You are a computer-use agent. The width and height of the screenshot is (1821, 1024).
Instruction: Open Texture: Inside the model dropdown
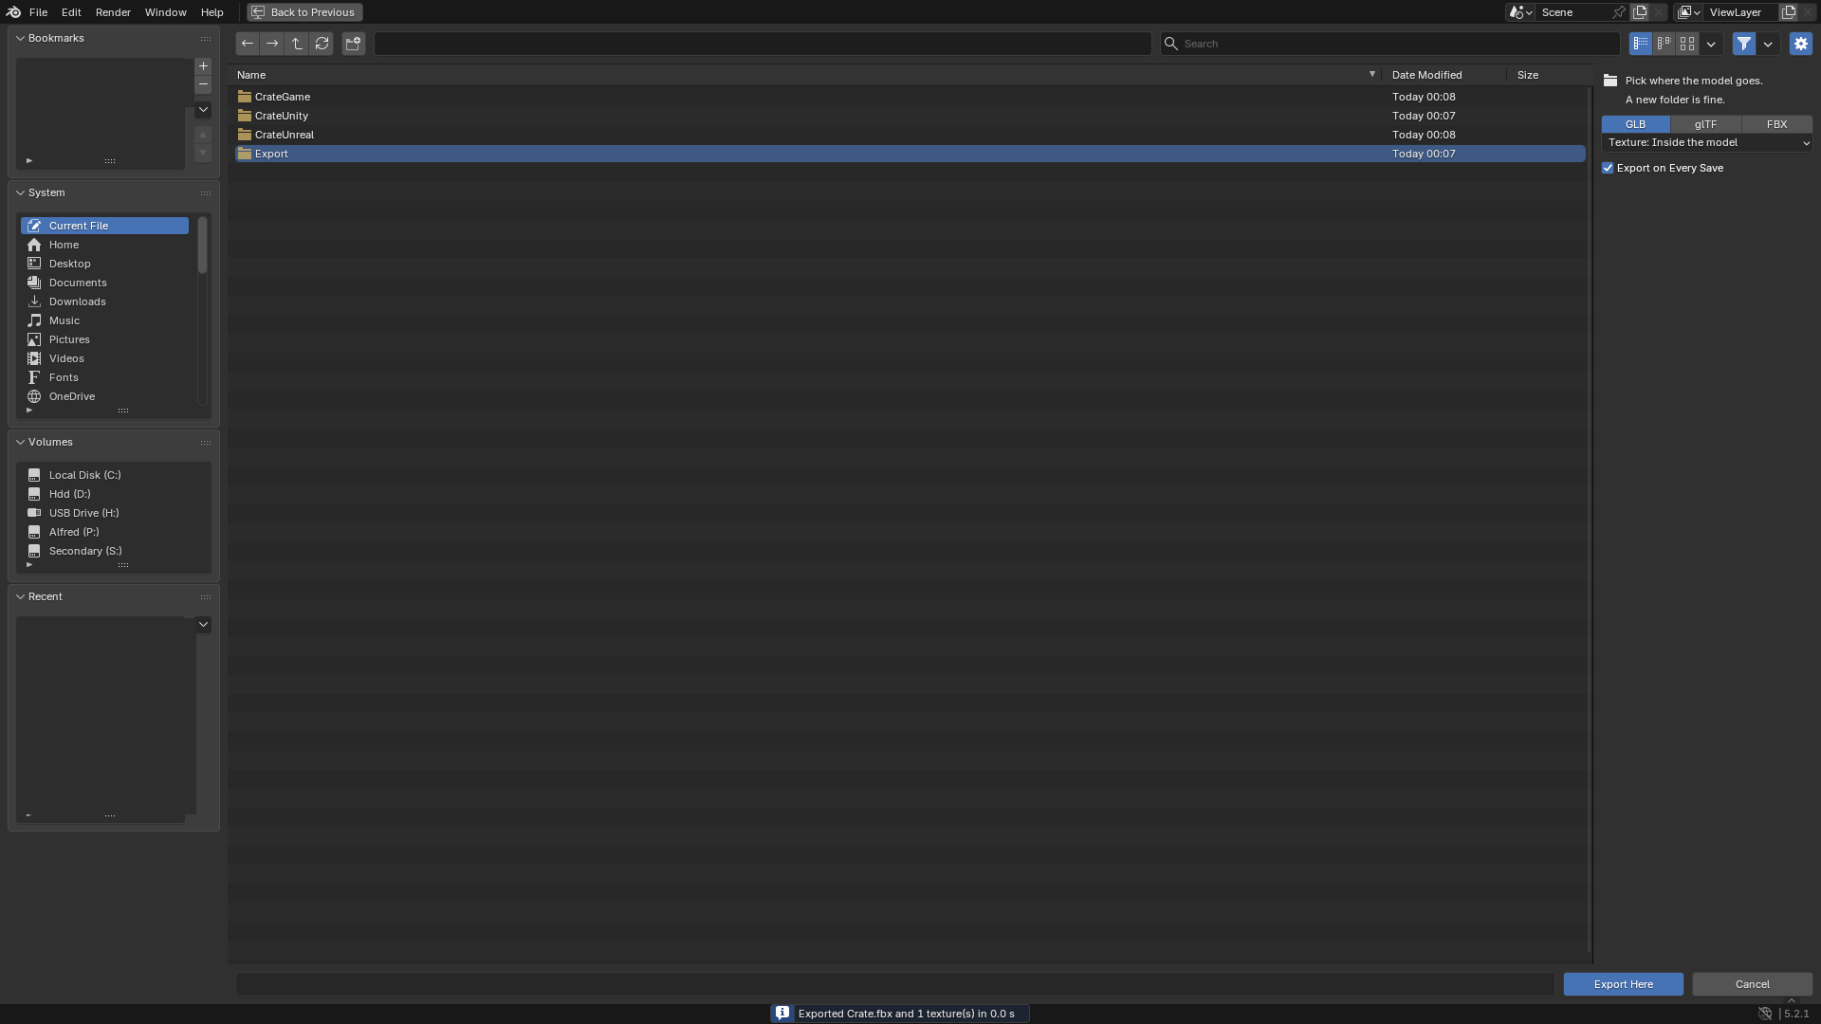coord(1707,142)
